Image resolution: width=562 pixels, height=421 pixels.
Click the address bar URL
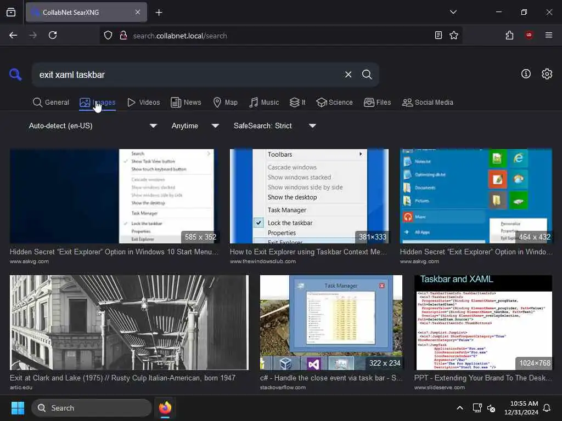pos(180,36)
